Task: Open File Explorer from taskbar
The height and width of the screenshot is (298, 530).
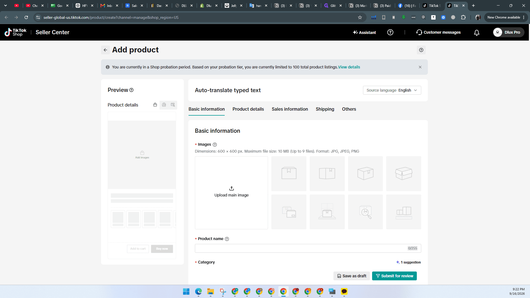Action: [x=211, y=291]
